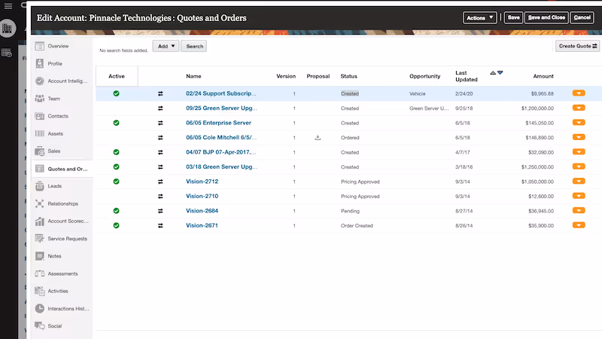Click active checkmark for 06/05 Enterprise Server
Image resolution: width=602 pixels, height=339 pixels.
pos(117,123)
